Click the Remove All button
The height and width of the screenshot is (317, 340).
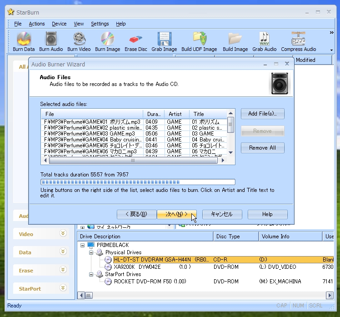coord(263,148)
